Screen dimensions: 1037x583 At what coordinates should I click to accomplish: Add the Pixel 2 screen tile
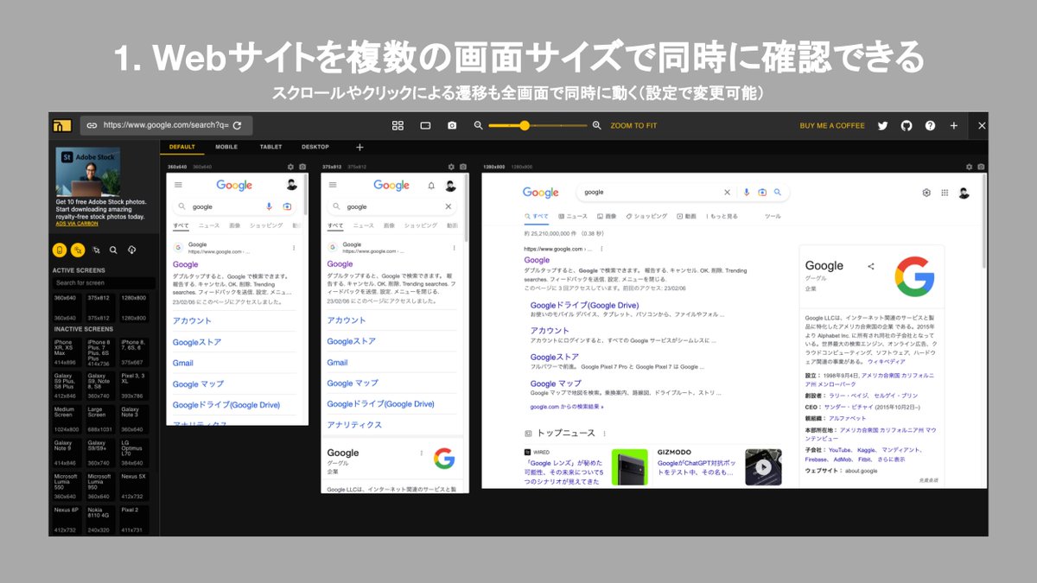click(x=133, y=520)
